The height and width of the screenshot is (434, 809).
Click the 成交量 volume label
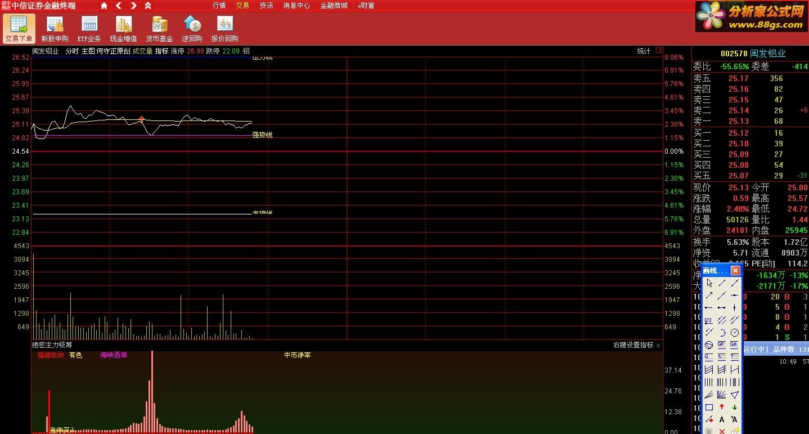pos(142,51)
